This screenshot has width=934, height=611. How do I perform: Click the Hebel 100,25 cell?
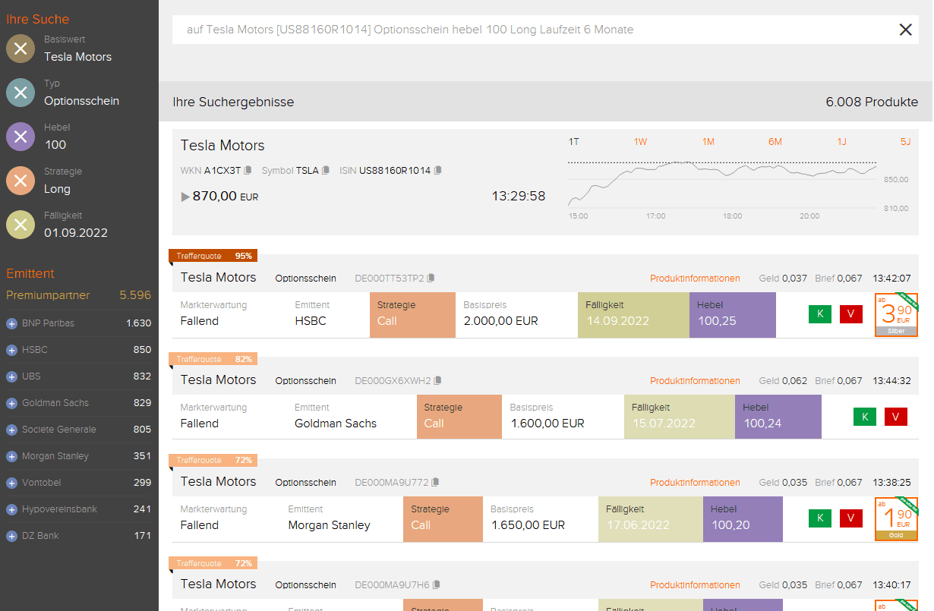pos(733,315)
